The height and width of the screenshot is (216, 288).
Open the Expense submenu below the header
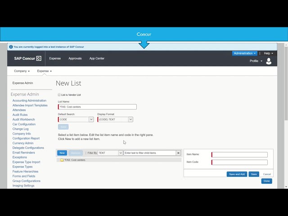tap(44, 71)
